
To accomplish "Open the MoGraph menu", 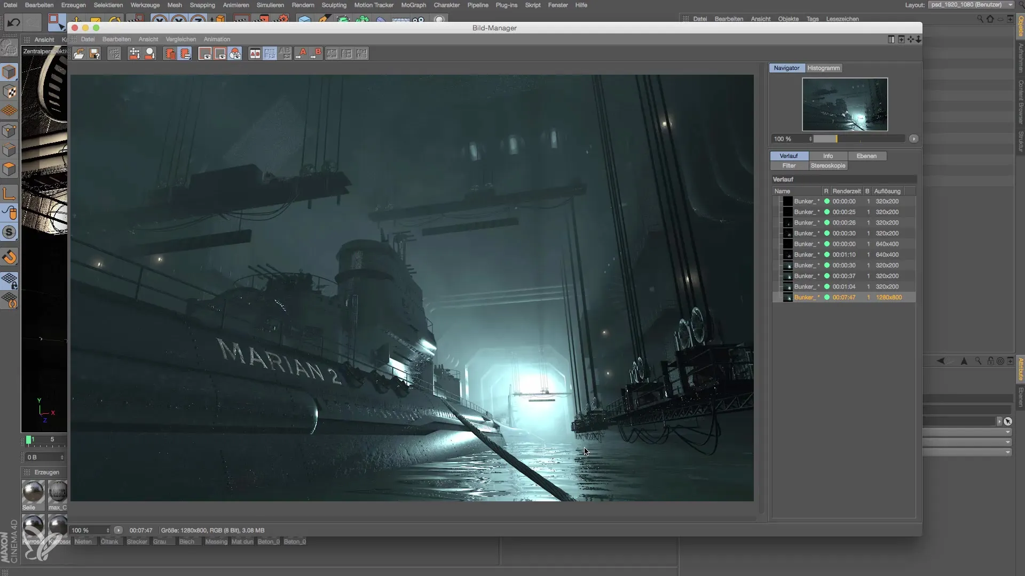I will [414, 5].
